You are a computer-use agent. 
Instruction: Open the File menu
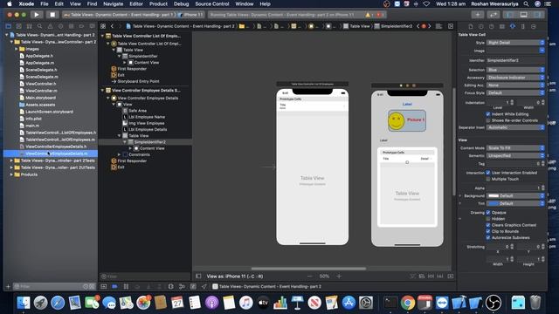point(45,3)
